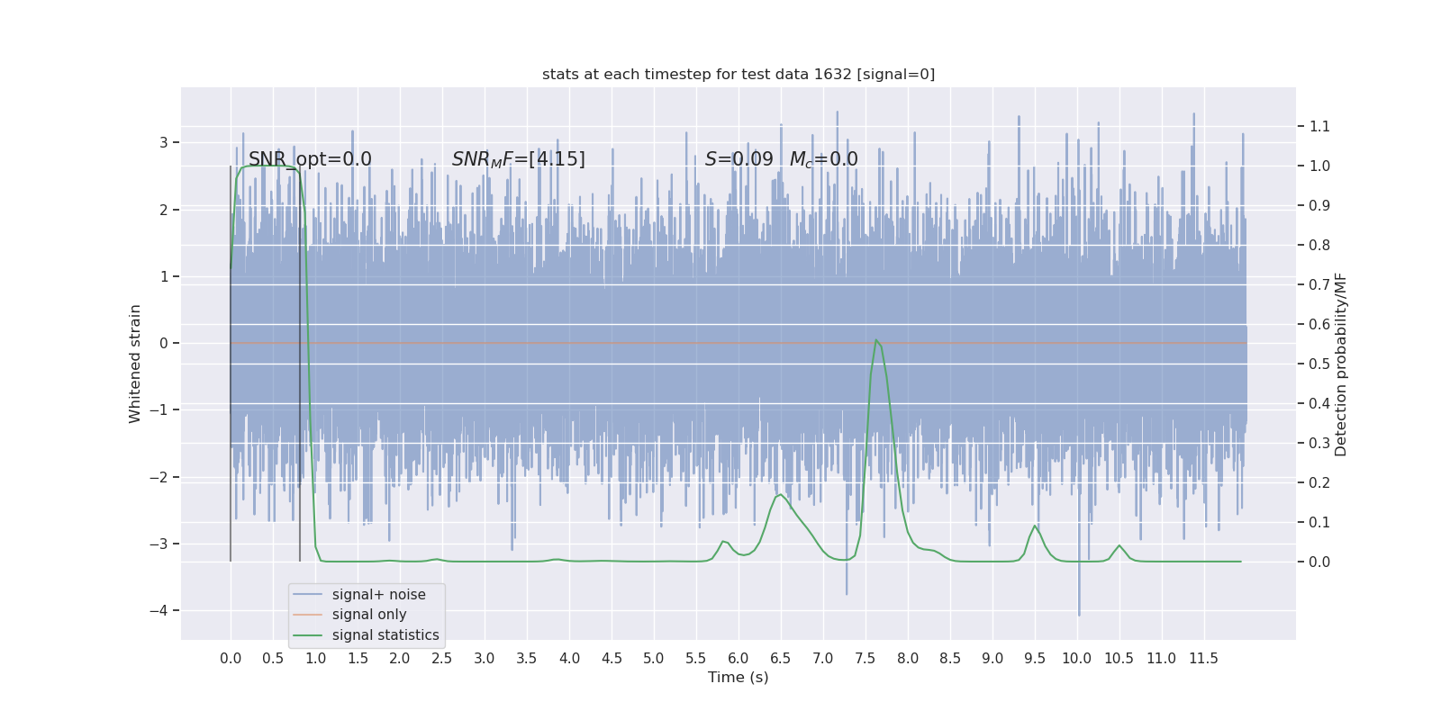Click the green peak near 7.6 seconds
1441x720 pixels.
point(876,341)
